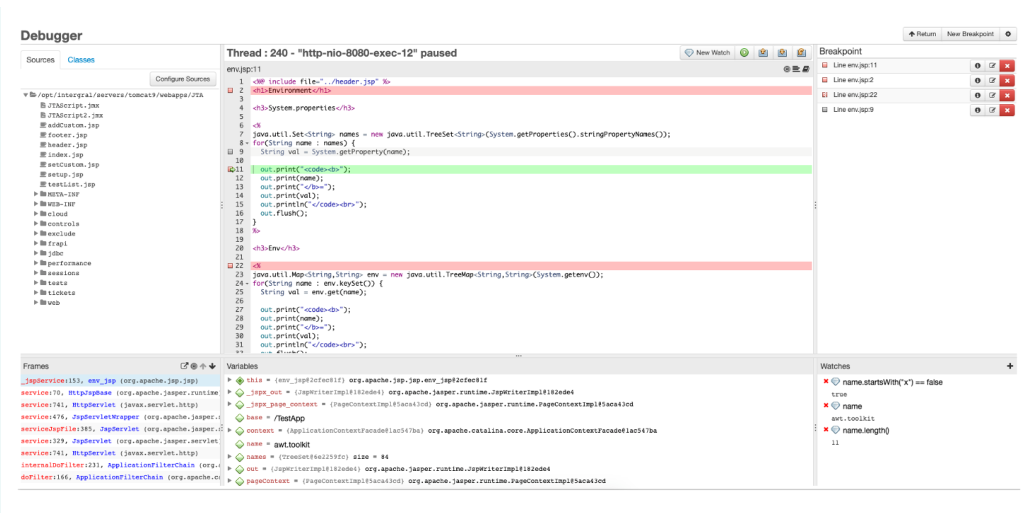Toggle enabled square for Line env.jsp:2

[x=825, y=80]
